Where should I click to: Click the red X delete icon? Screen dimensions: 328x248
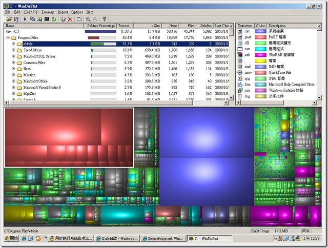70,19
